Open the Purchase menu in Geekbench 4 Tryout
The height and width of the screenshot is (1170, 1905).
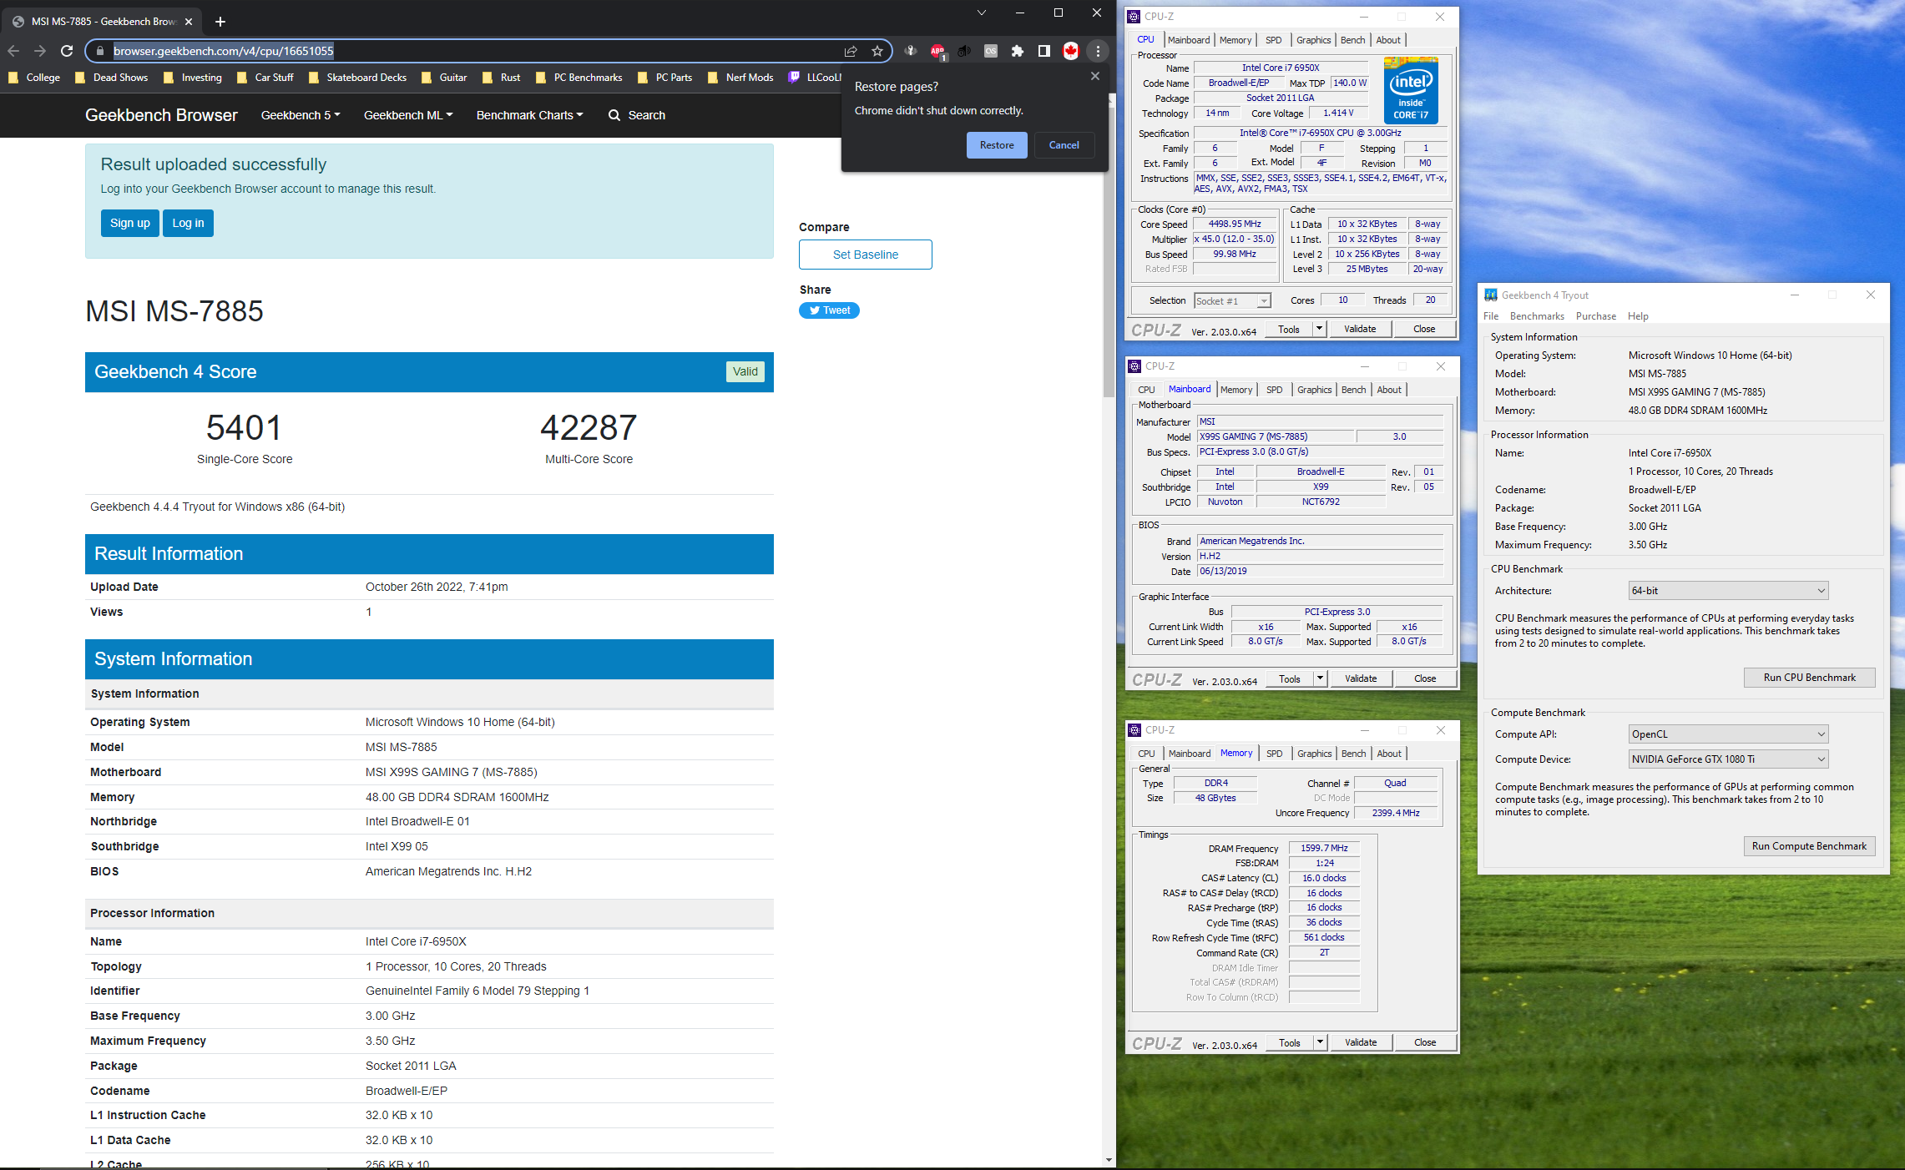click(x=1595, y=316)
